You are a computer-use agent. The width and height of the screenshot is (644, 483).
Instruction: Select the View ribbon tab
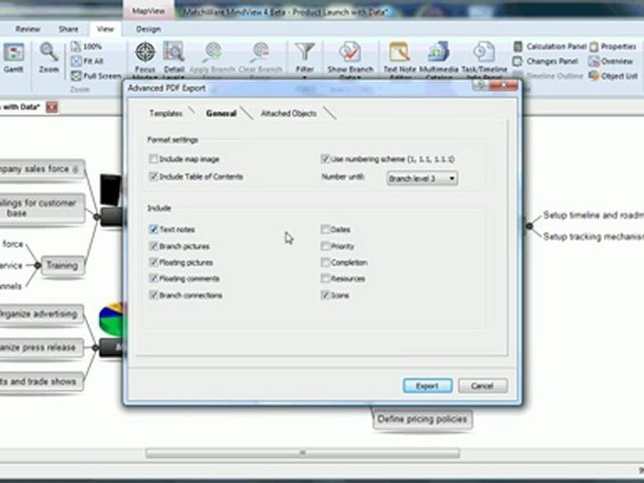(x=105, y=29)
